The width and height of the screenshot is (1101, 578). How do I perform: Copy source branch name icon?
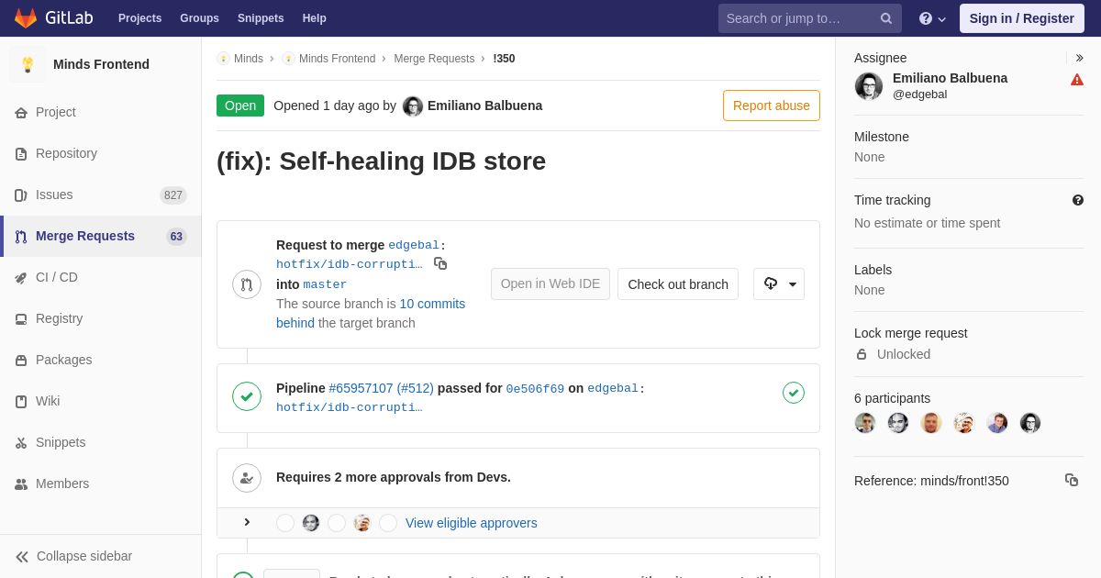(x=440, y=263)
